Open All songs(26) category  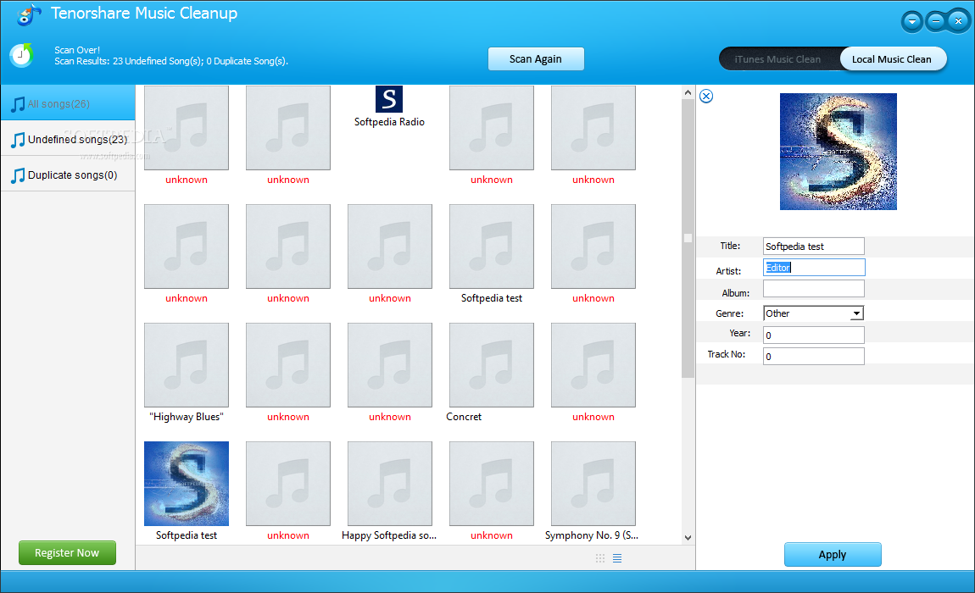coord(68,103)
